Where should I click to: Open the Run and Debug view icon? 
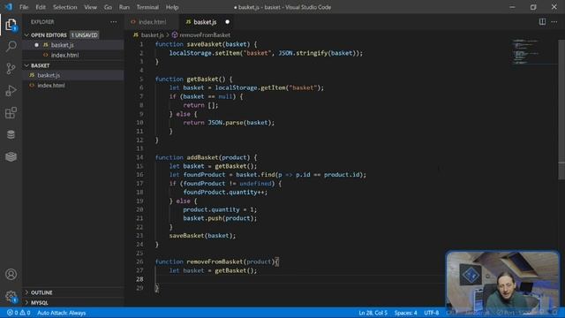point(11,90)
